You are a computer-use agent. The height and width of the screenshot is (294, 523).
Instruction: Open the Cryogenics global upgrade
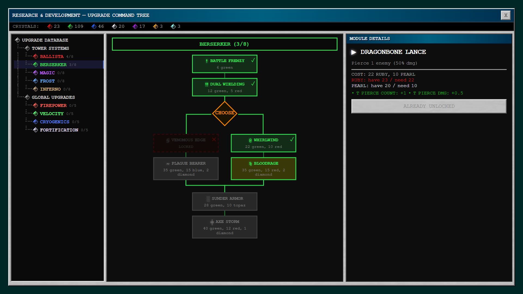(x=54, y=122)
